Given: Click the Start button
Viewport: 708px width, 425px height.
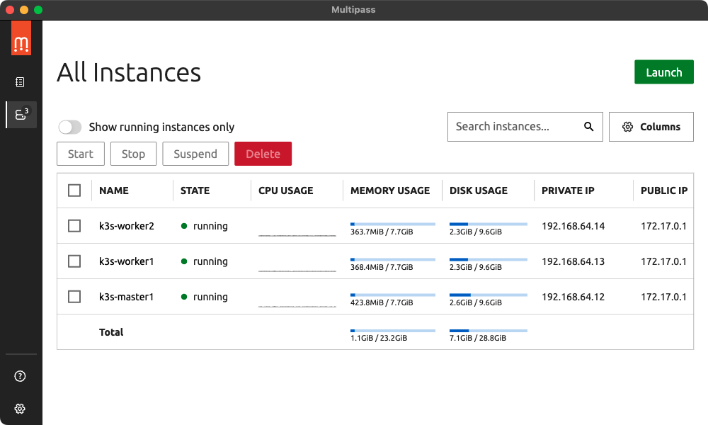Looking at the screenshot, I should click(x=81, y=154).
